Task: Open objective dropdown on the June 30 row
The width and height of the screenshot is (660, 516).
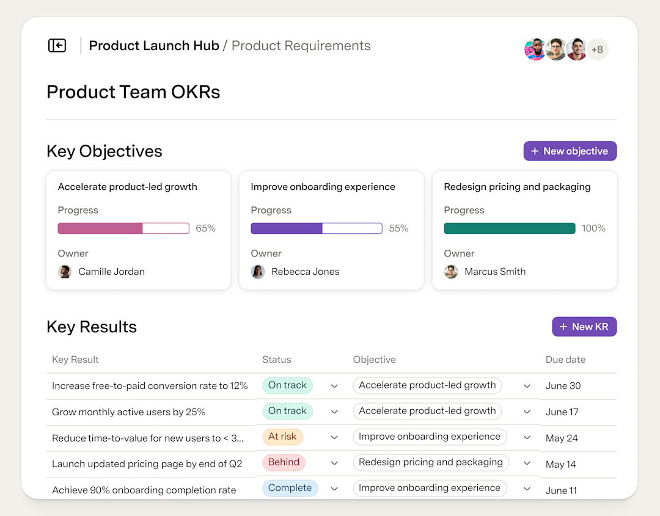Action: pos(527,386)
